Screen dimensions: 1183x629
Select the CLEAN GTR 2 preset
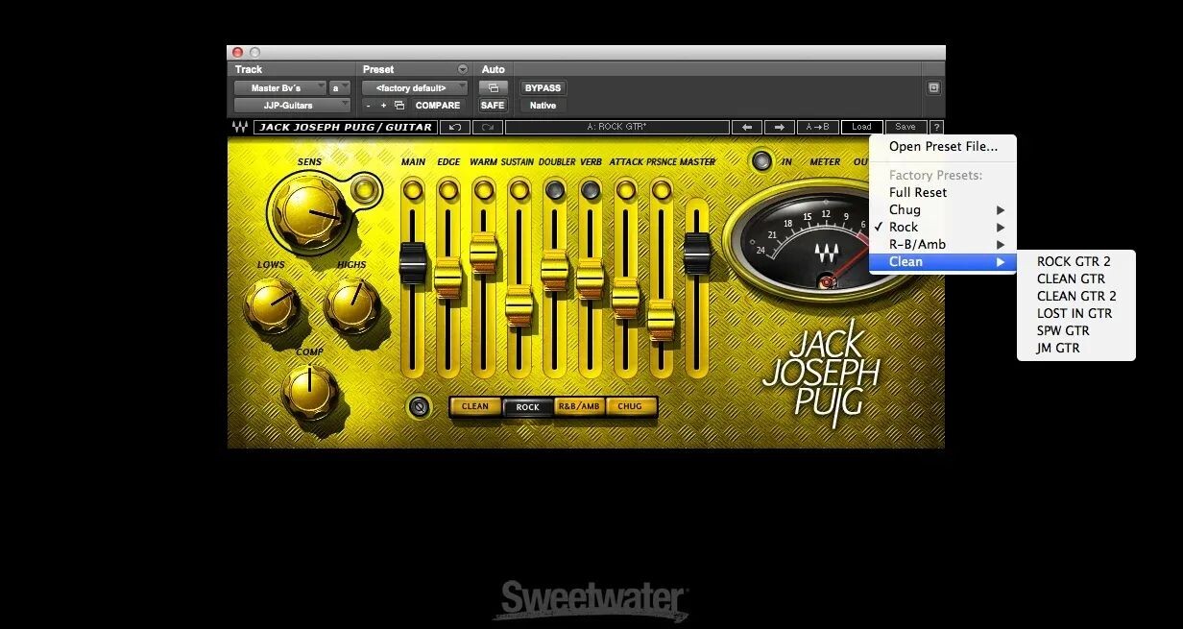[x=1075, y=296]
